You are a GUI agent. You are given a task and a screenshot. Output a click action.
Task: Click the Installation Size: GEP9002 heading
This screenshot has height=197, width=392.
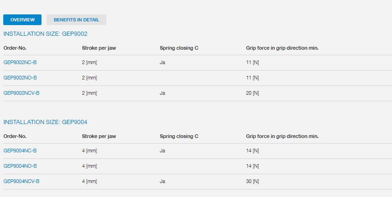tap(45, 34)
